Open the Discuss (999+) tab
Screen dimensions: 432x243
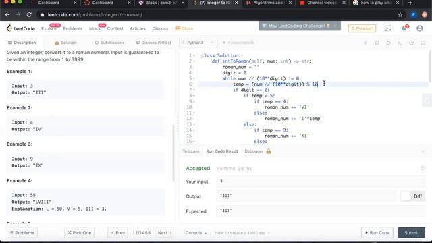coord(153,43)
